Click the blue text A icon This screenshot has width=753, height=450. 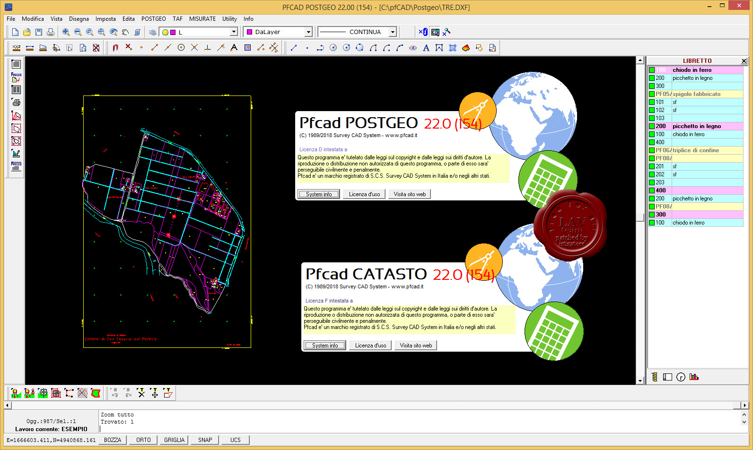pyautogui.click(x=426, y=48)
